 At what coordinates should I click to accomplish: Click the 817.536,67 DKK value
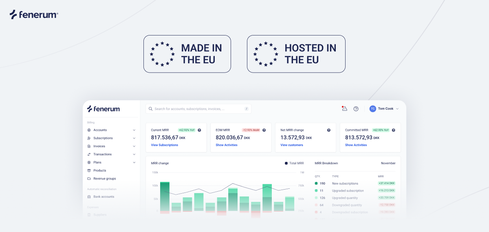[168, 138]
